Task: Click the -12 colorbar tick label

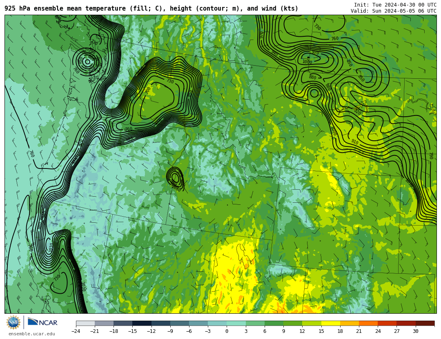Action: [151, 331]
